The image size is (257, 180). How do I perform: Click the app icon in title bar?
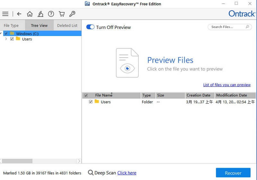click(87, 4)
